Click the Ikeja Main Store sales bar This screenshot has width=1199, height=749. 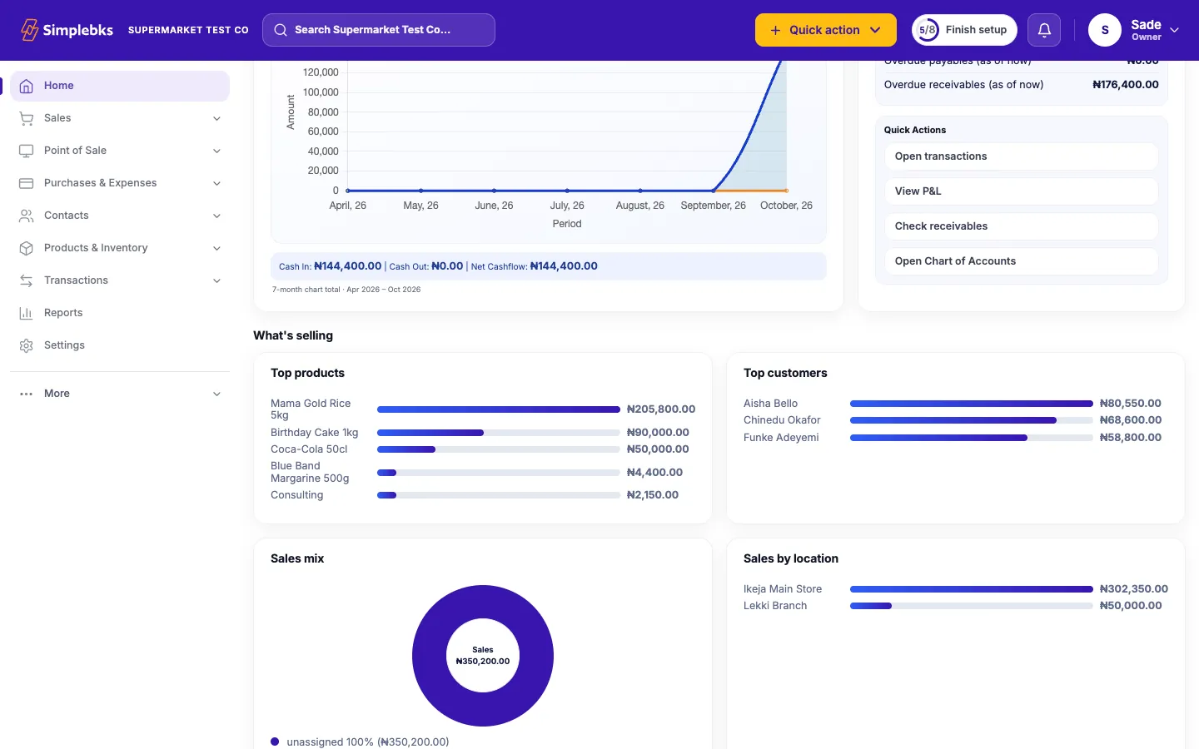tap(972, 589)
